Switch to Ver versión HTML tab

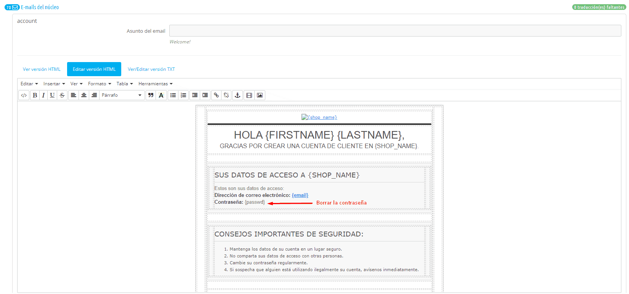point(42,69)
